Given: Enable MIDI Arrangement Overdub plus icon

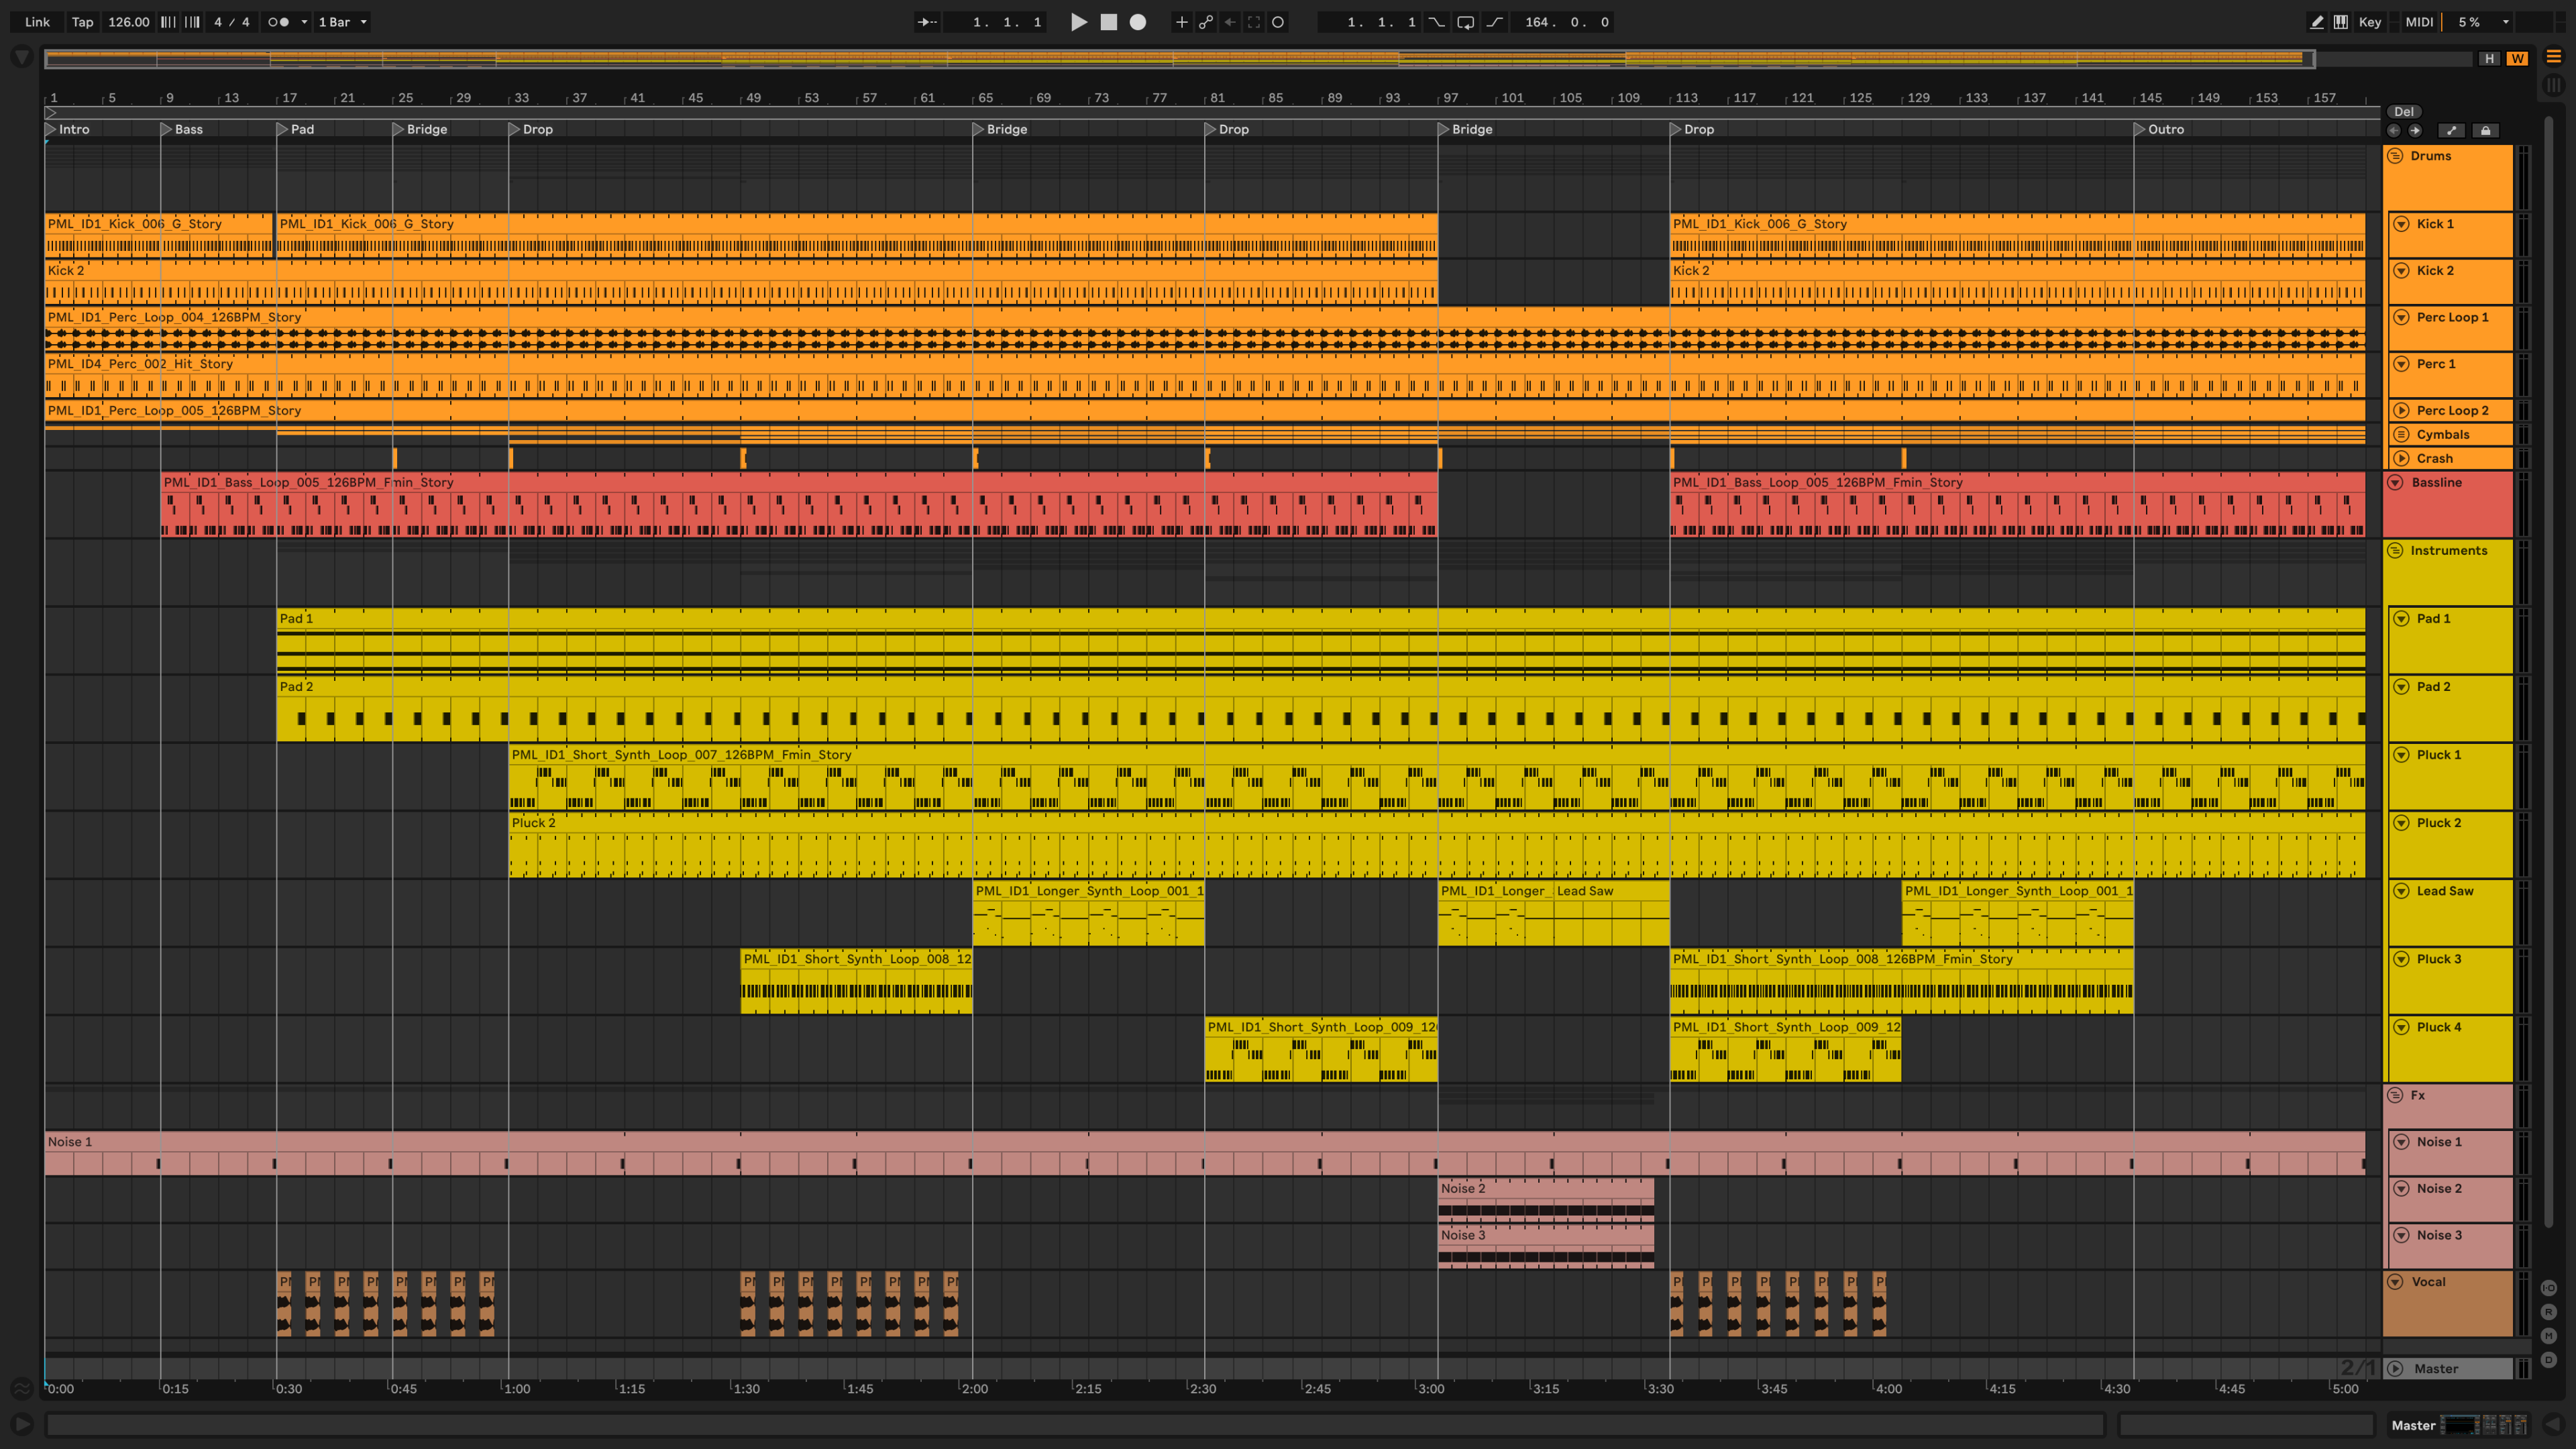Looking at the screenshot, I should click(1181, 22).
